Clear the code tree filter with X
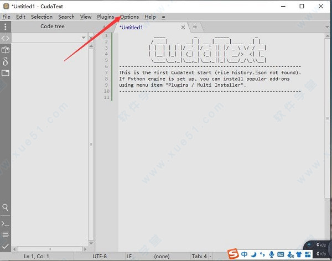The height and width of the screenshot is (261, 332). (91, 38)
